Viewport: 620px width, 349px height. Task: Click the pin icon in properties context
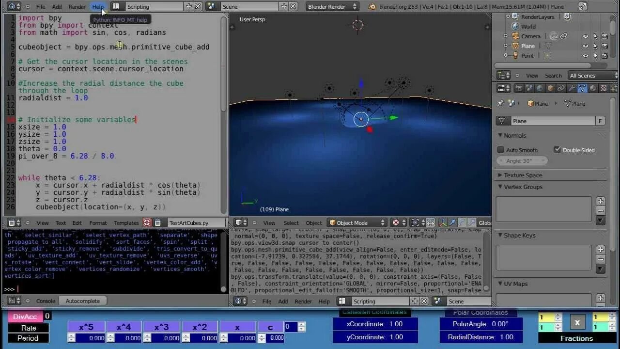(501, 103)
